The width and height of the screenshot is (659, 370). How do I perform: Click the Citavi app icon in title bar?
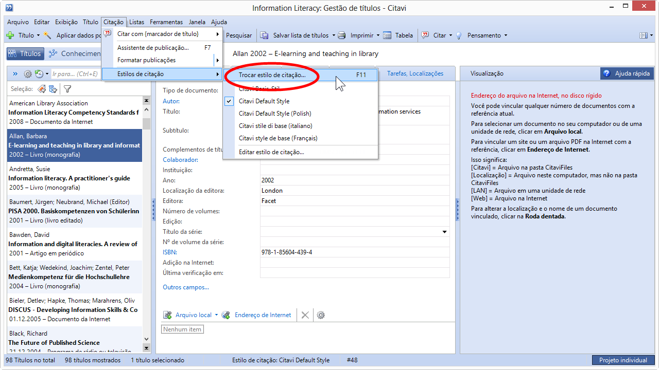click(9, 8)
